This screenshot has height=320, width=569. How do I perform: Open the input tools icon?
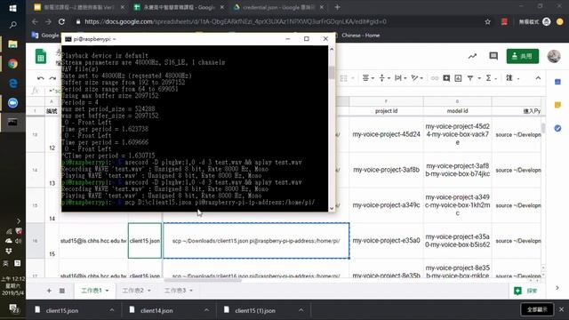coord(509,77)
